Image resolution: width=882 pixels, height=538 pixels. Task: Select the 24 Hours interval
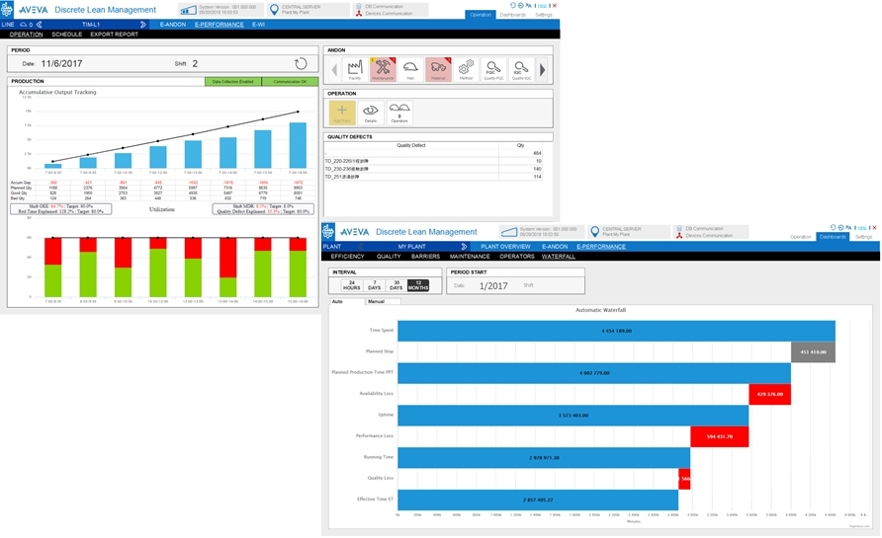(352, 285)
